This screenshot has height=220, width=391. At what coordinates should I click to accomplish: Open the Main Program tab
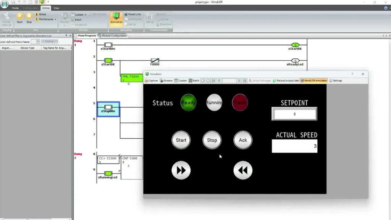tap(85, 36)
